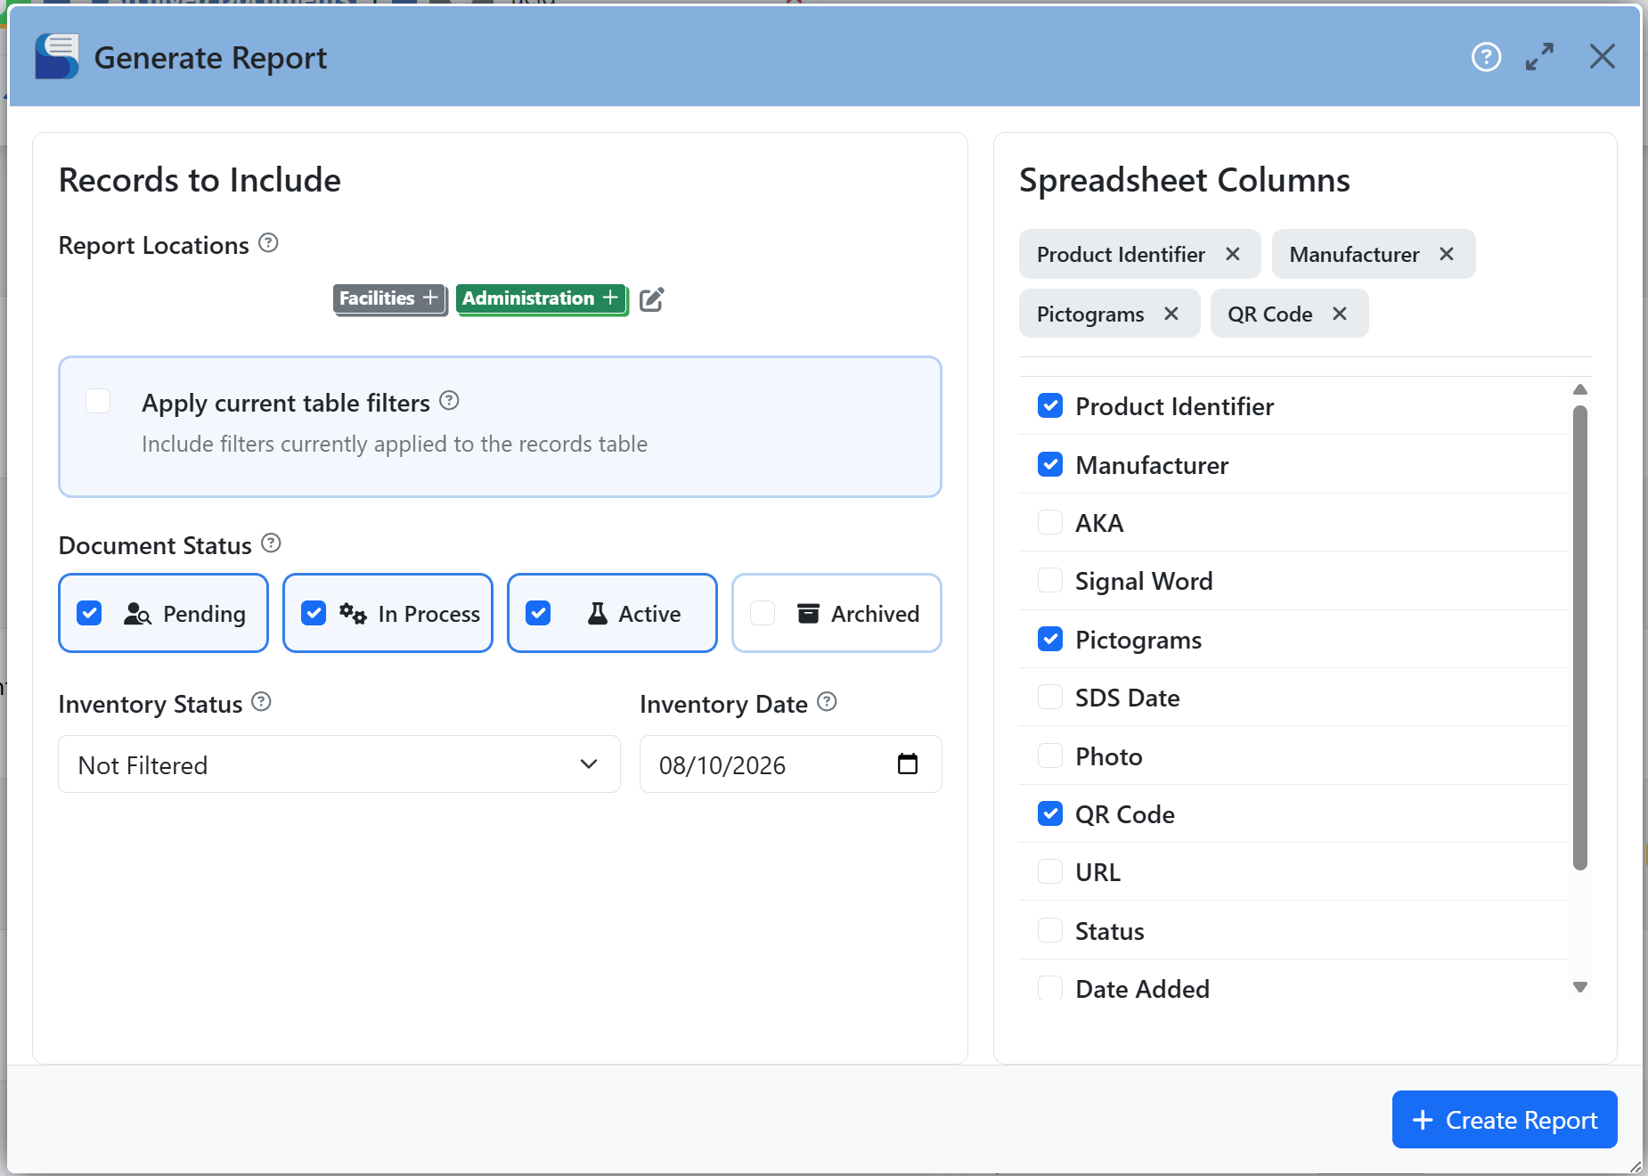Uncheck Manufacturer column
The image size is (1648, 1176).
(1050, 464)
